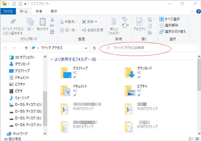This screenshot has height=141, width=201.
Task: Select 3D Objects (3D オブジェクト) in sidebar
Action: (22, 57)
